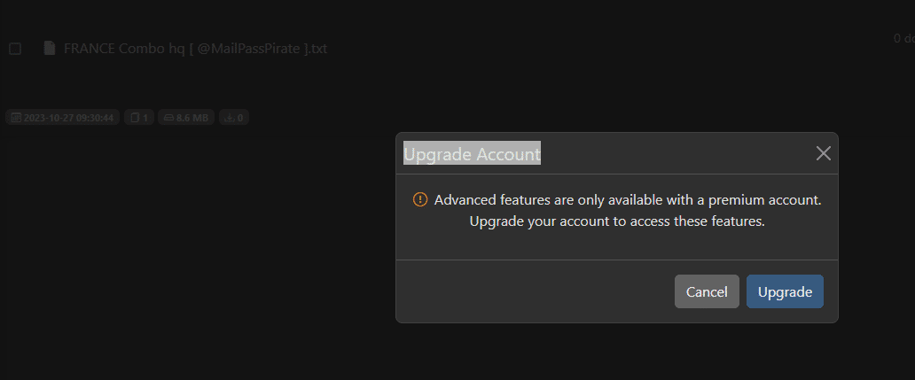The height and width of the screenshot is (380, 915).
Task: Click the 0 count in downloads badge
Action: [x=240, y=117]
